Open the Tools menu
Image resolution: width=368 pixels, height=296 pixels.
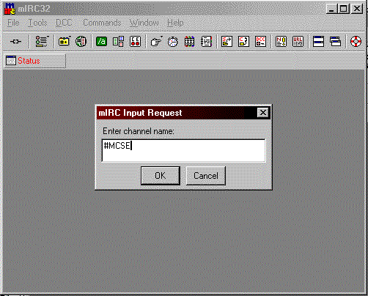pos(37,23)
